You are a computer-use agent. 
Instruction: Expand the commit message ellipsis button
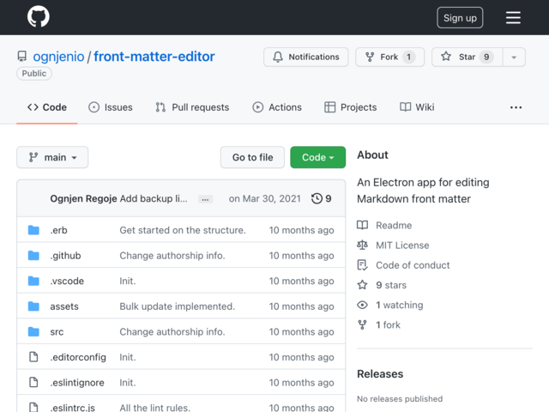point(205,199)
